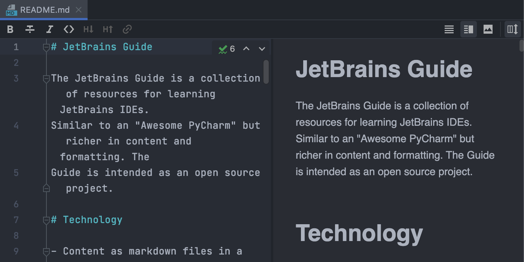Click the preview pane vertical scrollbar
The image size is (524, 262).
click(x=521, y=46)
